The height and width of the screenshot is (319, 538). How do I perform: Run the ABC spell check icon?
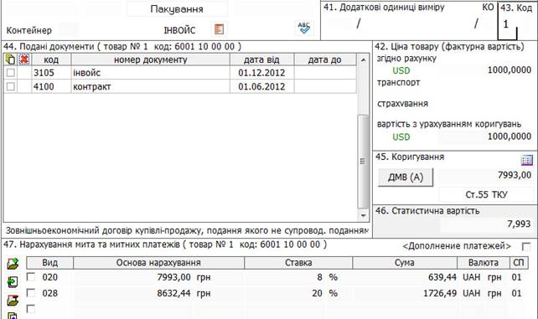tap(304, 28)
